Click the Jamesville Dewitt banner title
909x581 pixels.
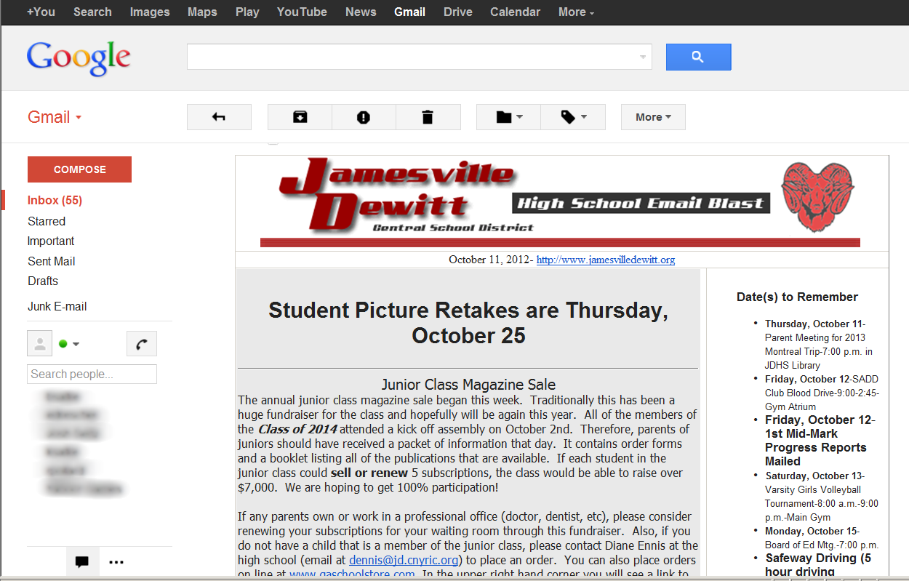click(396, 194)
